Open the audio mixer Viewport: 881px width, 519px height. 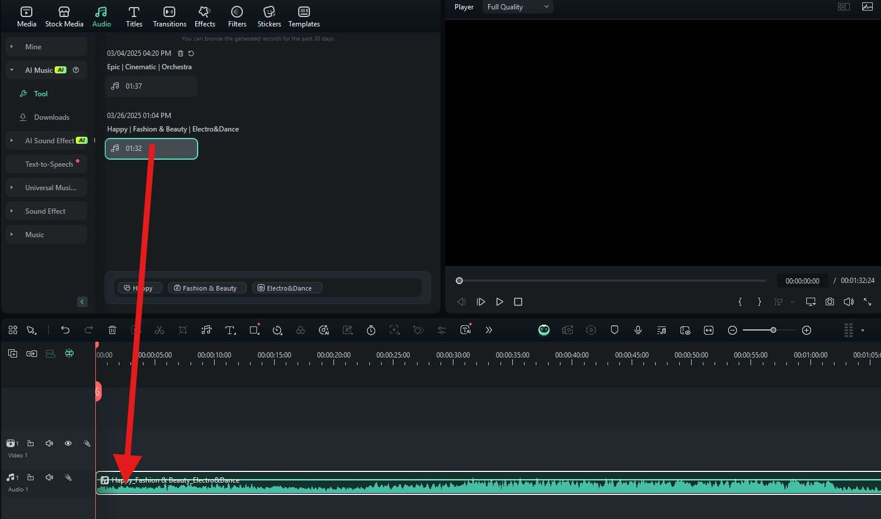click(x=662, y=331)
